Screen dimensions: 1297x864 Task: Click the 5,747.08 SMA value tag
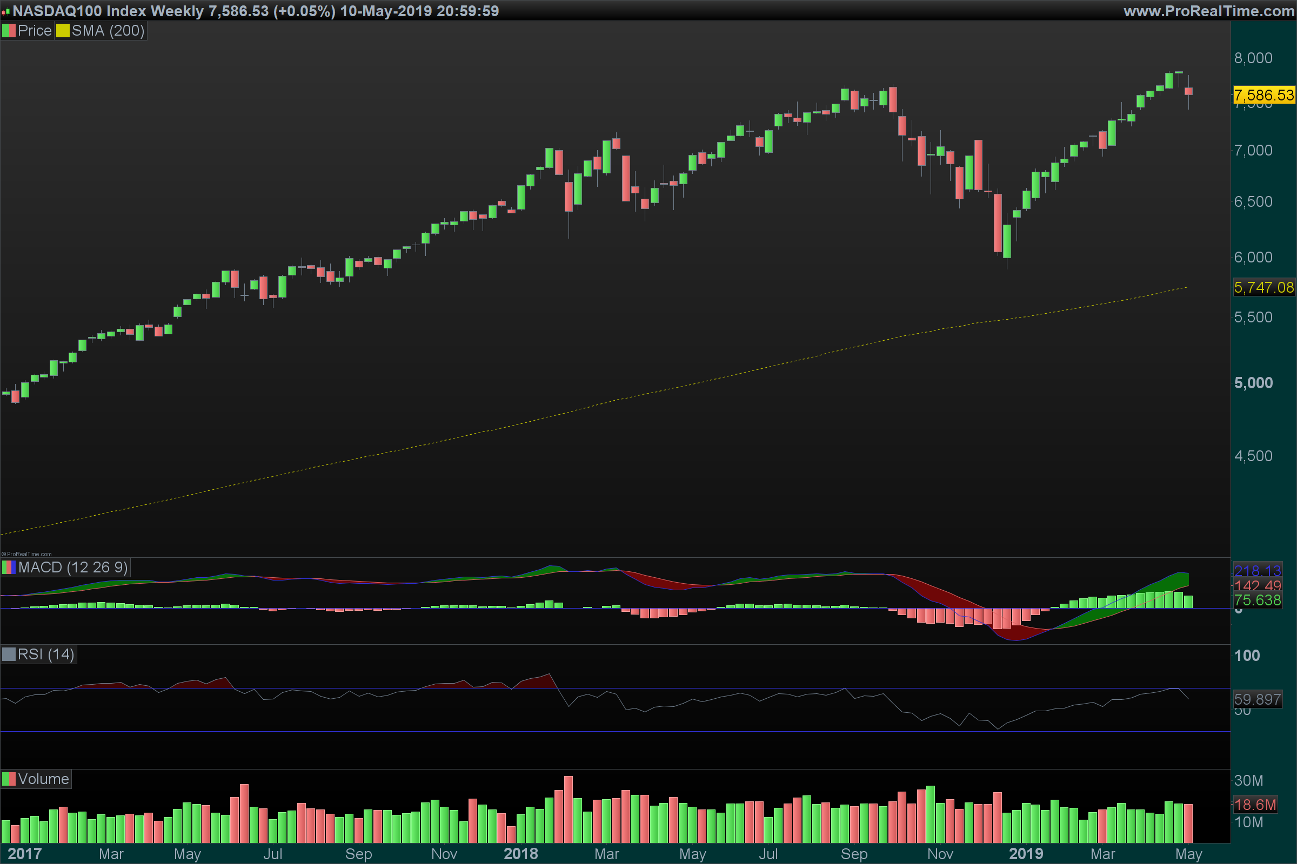pyautogui.click(x=1263, y=288)
